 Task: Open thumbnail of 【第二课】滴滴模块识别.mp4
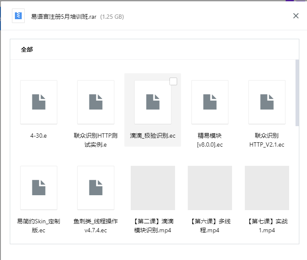point(153,188)
